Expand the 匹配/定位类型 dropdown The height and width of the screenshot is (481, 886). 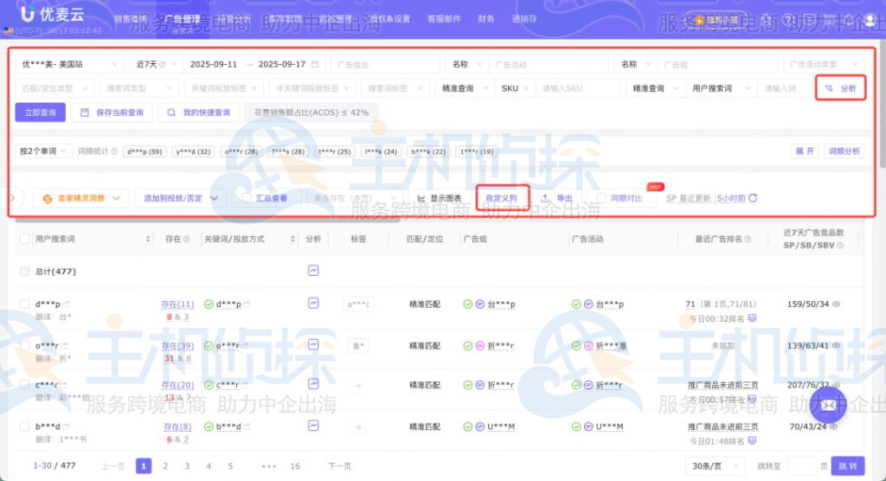point(55,89)
